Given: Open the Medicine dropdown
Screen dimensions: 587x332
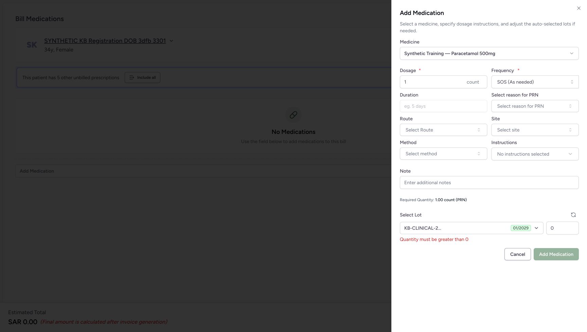Looking at the screenshot, I should pos(489,53).
